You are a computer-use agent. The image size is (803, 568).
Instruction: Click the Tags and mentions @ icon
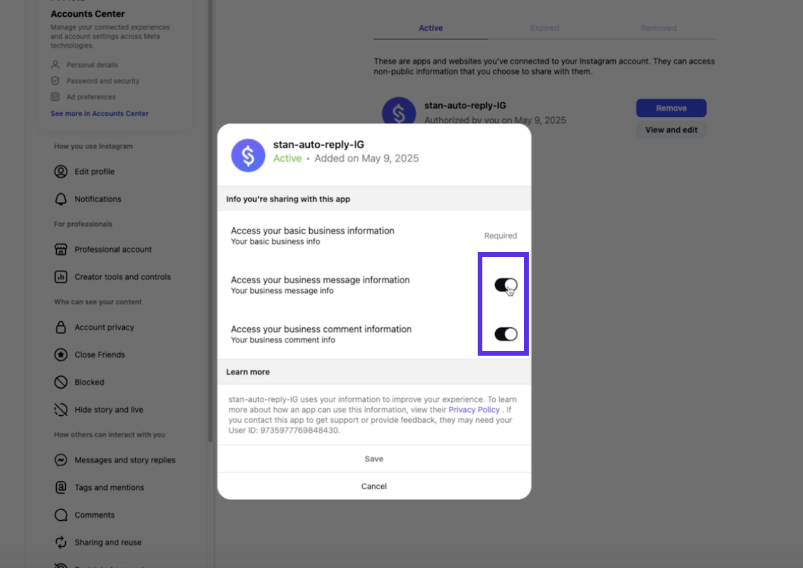pyautogui.click(x=61, y=487)
